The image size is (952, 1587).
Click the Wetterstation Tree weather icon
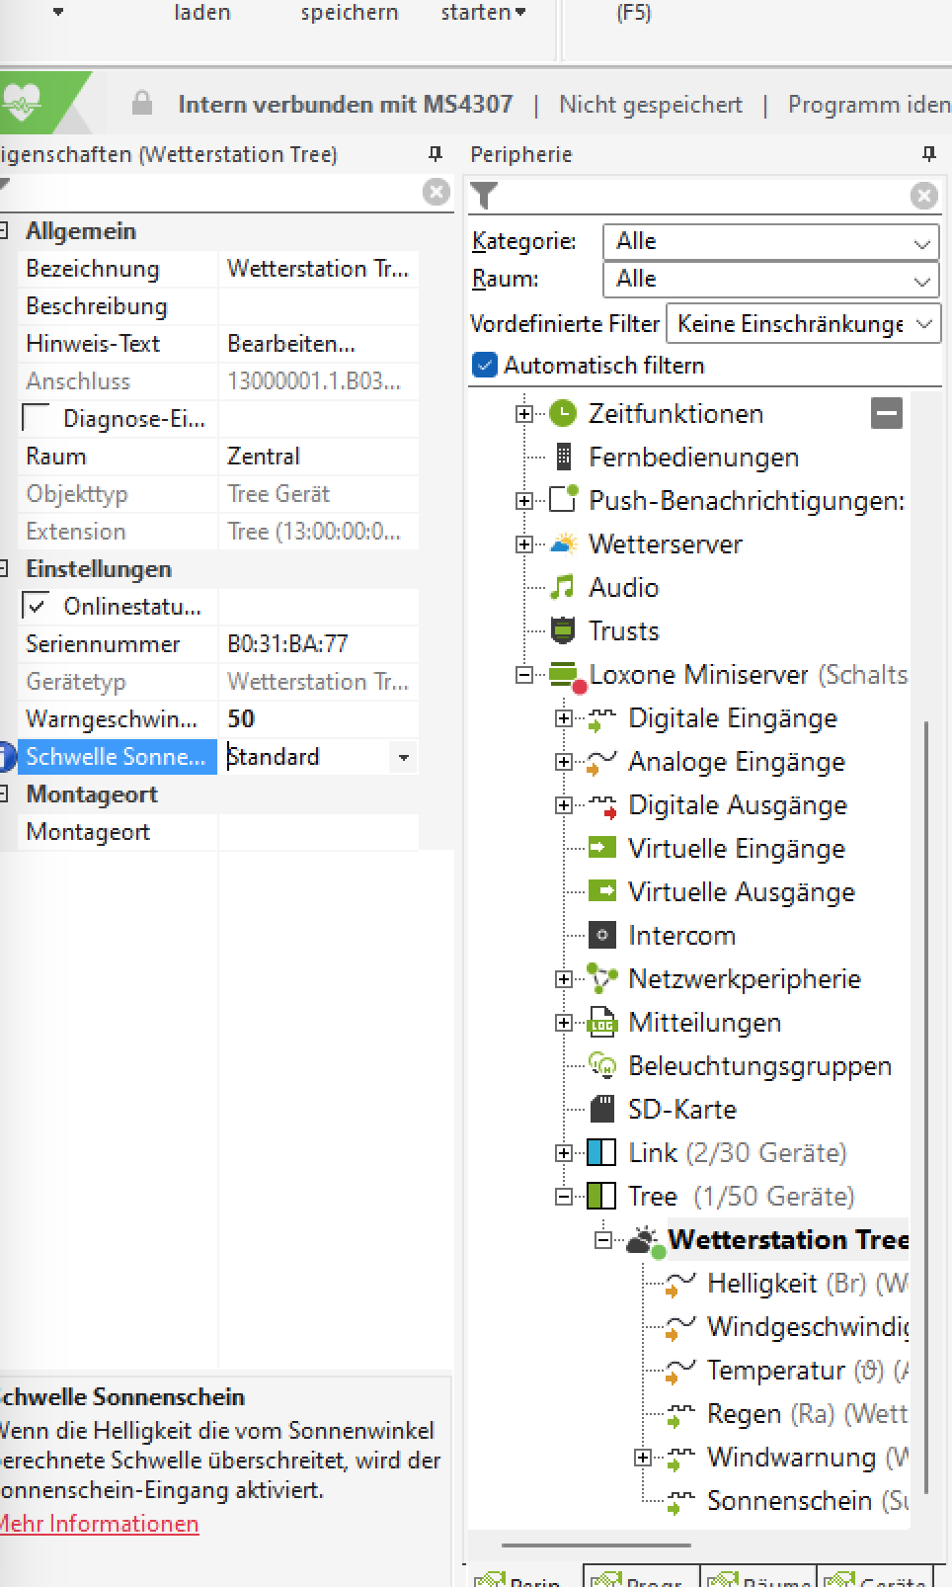click(x=646, y=1241)
